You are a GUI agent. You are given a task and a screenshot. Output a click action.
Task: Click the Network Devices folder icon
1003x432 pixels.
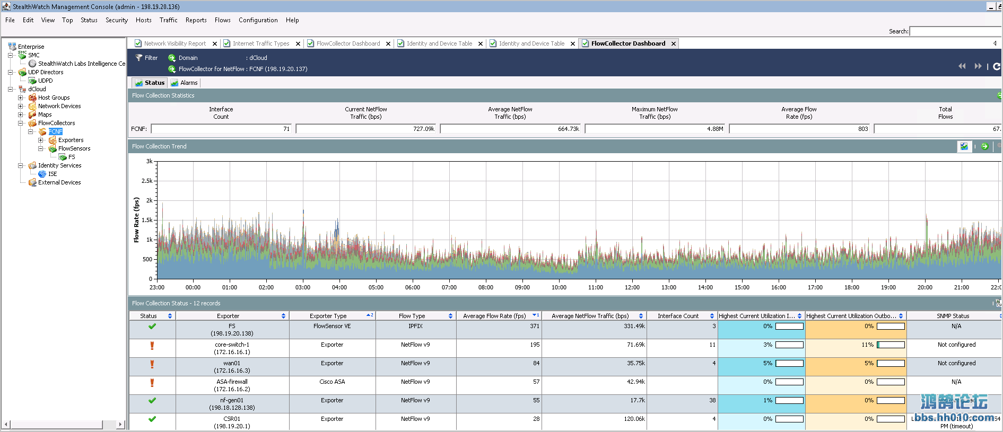click(x=32, y=106)
